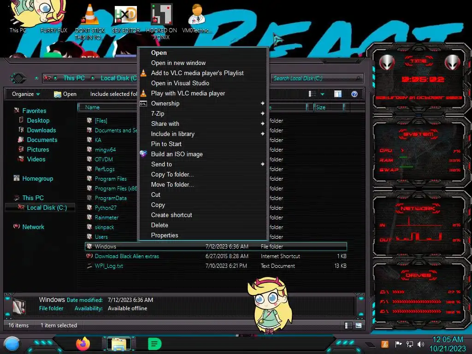Click This PC in address breadcrumb
This screenshot has height=354, width=472.
click(x=74, y=78)
